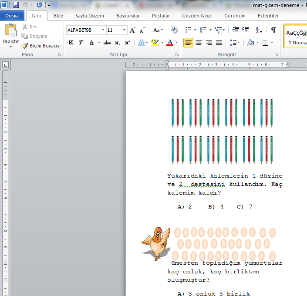Screen dimensions: 307x296
Task: Show paragraph marks with pilcrow icon
Action: pyautogui.click(x=273, y=30)
